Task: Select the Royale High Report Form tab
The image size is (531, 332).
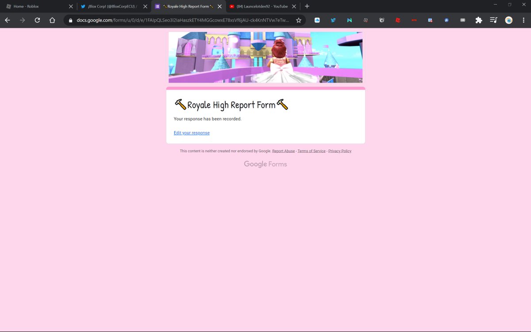Action: point(188,6)
